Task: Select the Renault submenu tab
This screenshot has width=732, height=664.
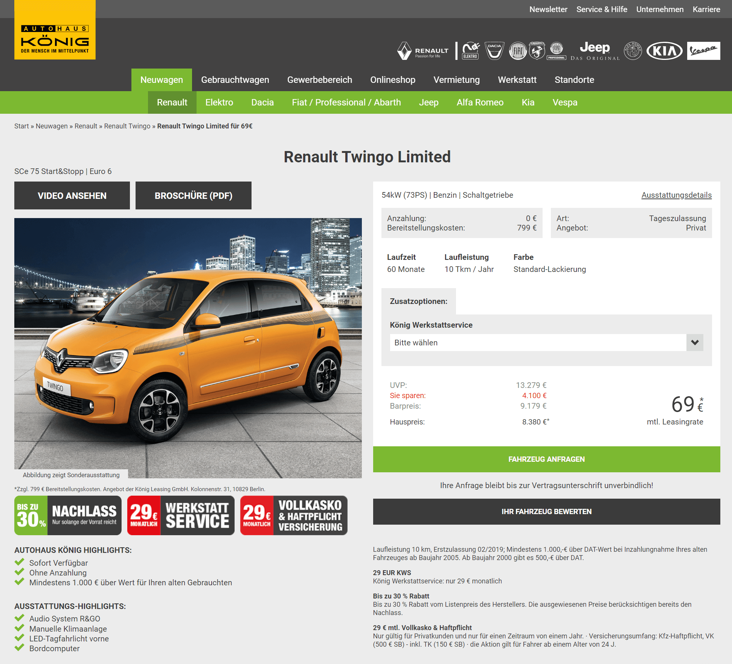Action: pos(172,102)
